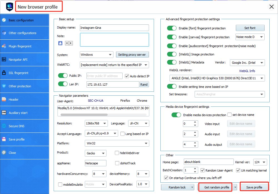
Task: Click the Plugin fingerprint sidebar icon
Action: (x=4, y=46)
